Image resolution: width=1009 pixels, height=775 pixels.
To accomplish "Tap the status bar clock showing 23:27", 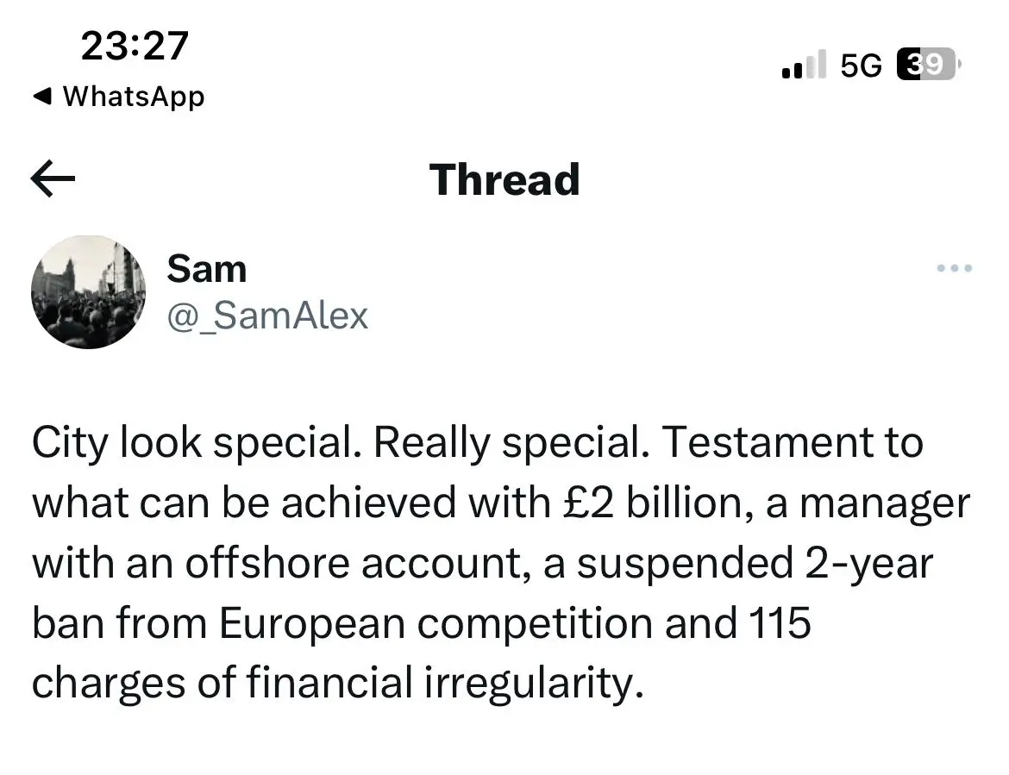I will pos(135,45).
